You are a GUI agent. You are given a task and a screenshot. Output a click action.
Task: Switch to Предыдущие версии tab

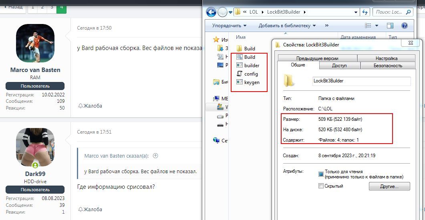tap(317, 58)
